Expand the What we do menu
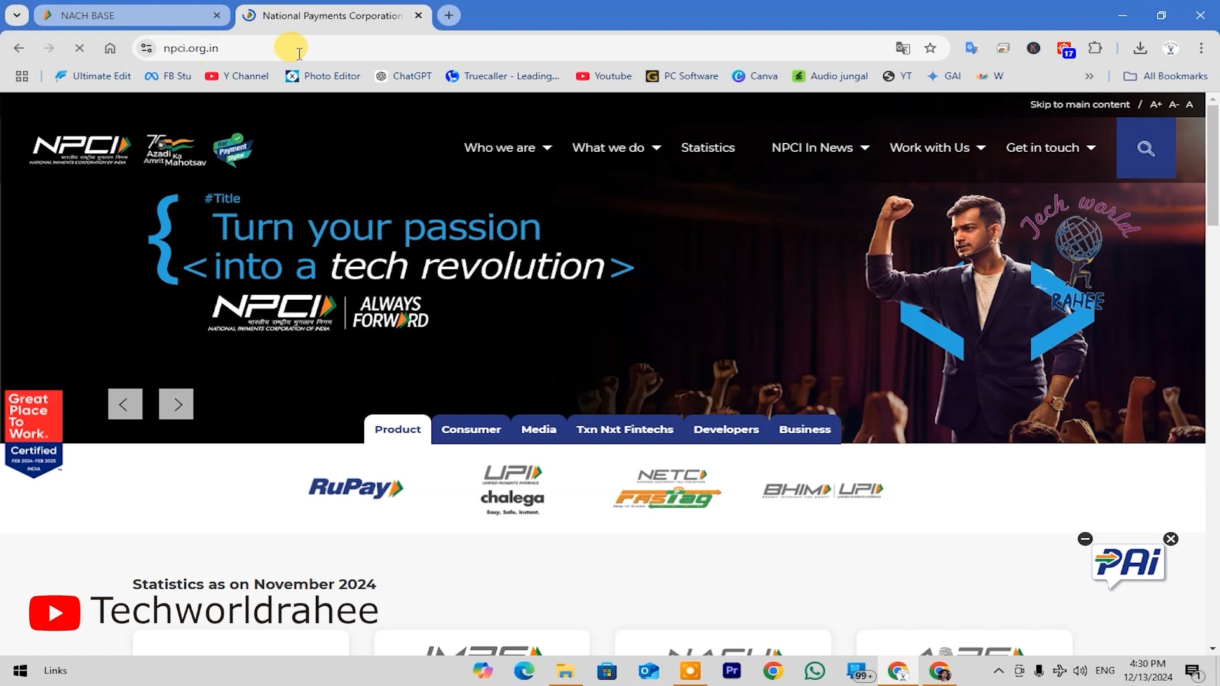The height and width of the screenshot is (686, 1220). point(616,148)
